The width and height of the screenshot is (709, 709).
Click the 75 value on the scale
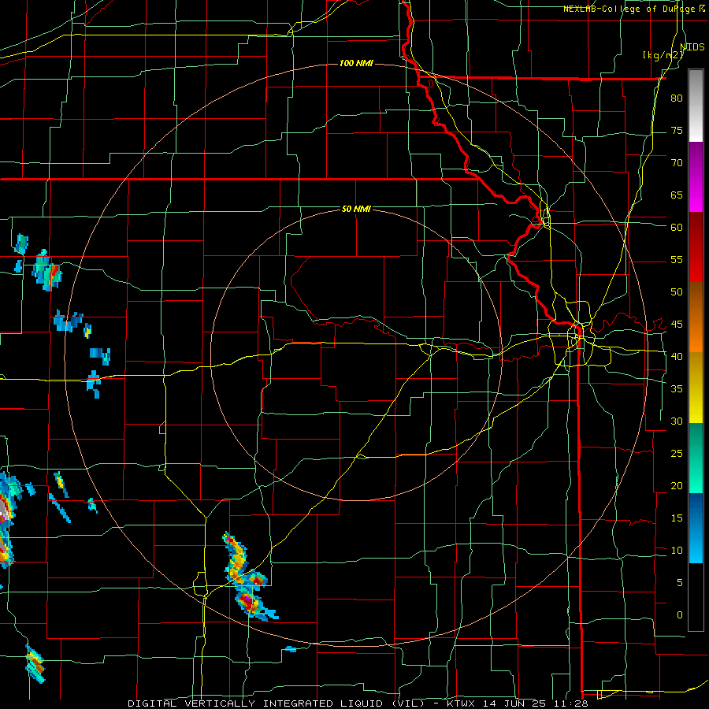[x=677, y=130]
